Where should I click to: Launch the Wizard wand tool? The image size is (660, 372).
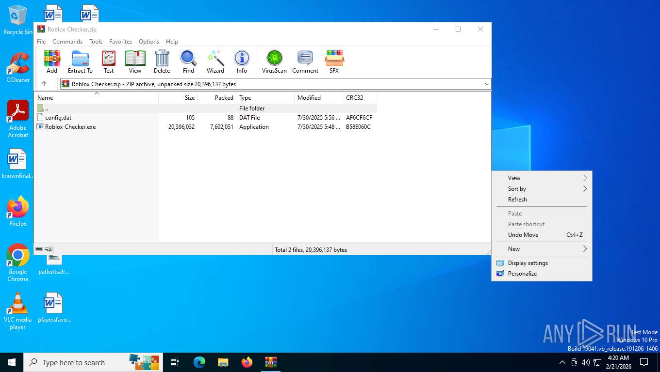215,62
